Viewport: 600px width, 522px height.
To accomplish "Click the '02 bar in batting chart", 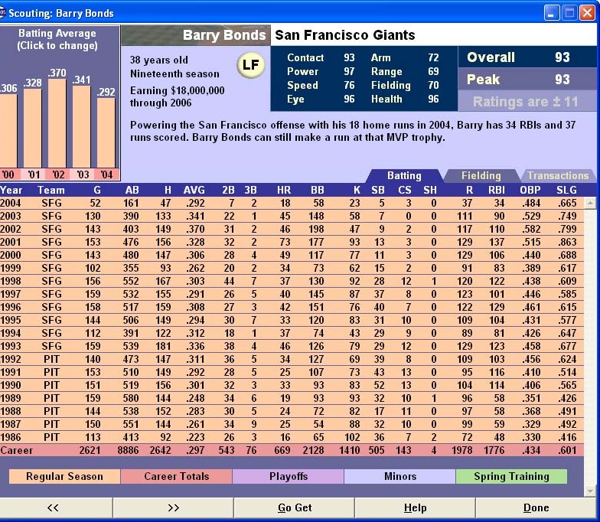I will point(57,122).
